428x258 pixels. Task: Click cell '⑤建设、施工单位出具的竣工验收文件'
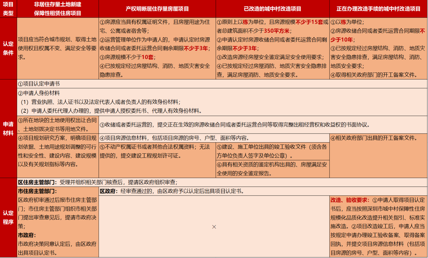coord(272,151)
